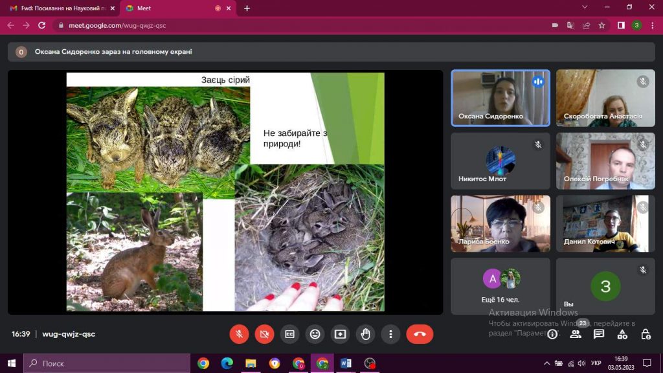Image resolution: width=663 pixels, height=373 pixels.
Task: Close the Meet browser tab
Action: point(229,8)
